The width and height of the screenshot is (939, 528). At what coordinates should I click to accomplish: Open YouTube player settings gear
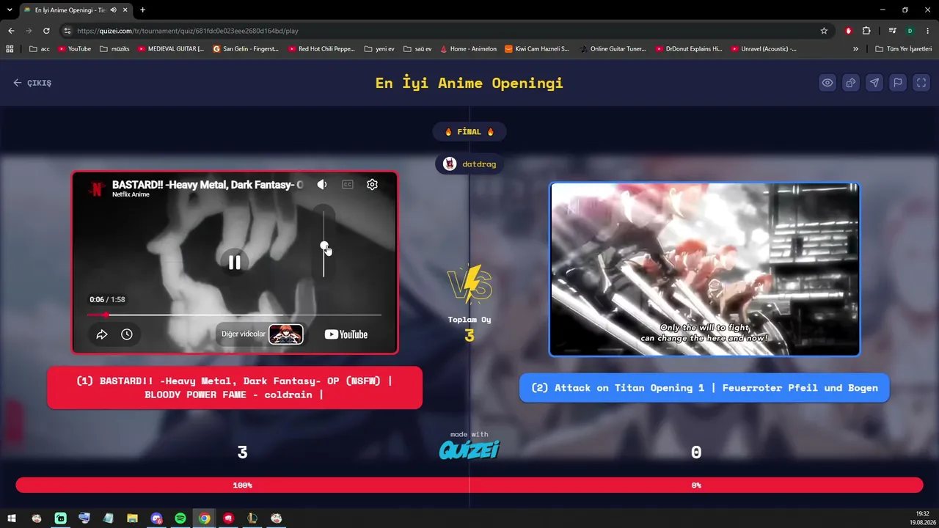click(x=372, y=185)
